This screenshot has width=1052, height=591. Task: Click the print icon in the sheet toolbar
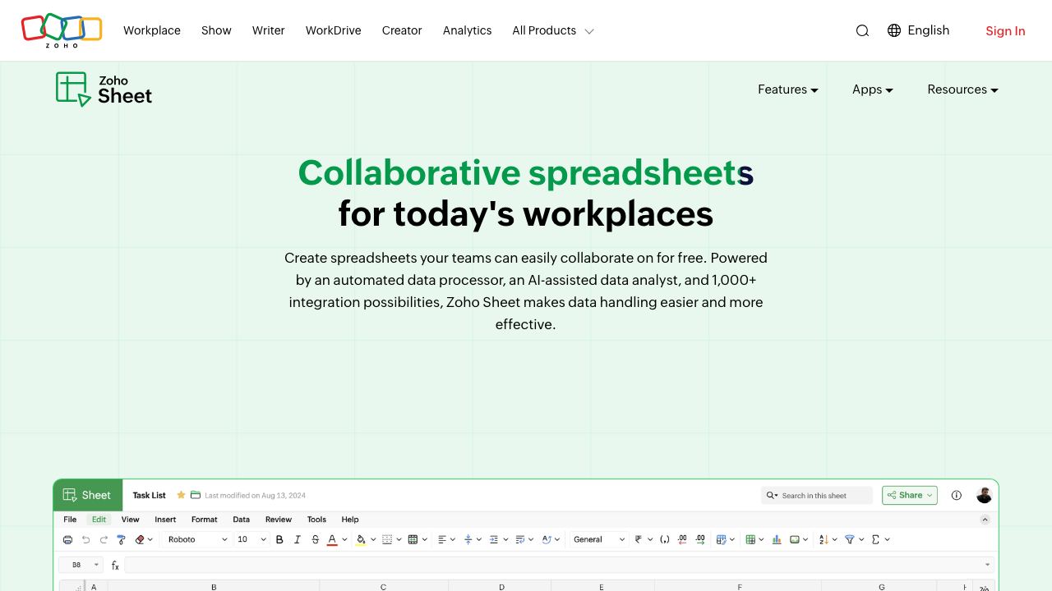coord(67,539)
